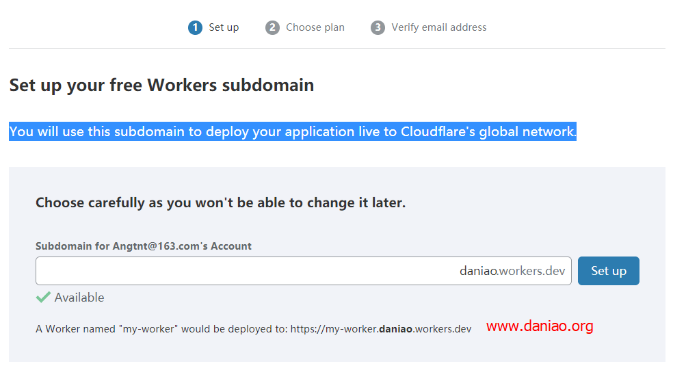
Task: Click the Available status text
Action: 79,298
